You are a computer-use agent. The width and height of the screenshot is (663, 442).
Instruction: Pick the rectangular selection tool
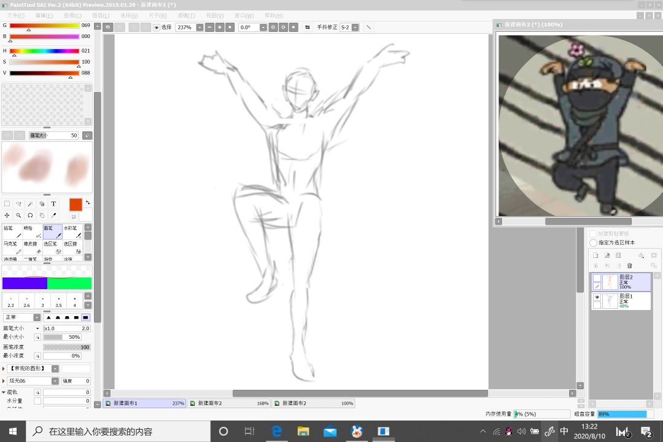(7, 204)
